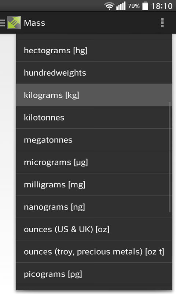Open the three-dot overflow menu
Image resolution: width=176 pixels, height=294 pixels.
point(162,23)
